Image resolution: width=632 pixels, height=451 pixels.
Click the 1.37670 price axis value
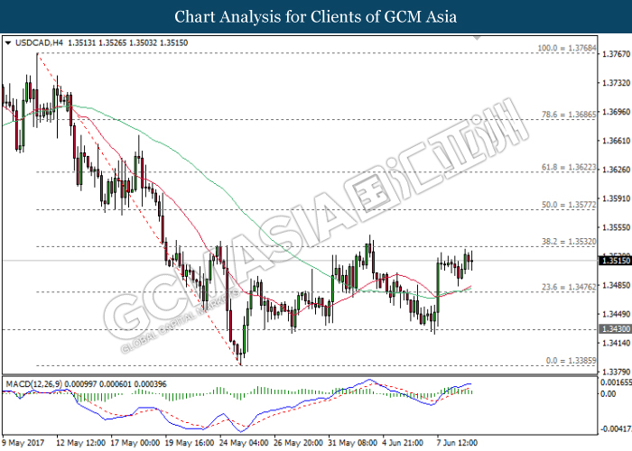click(616, 54)
